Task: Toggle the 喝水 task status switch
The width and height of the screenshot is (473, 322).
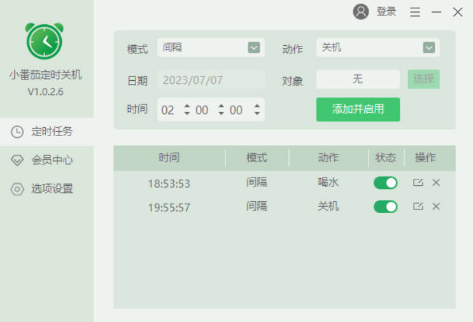Action: [386, 183]
